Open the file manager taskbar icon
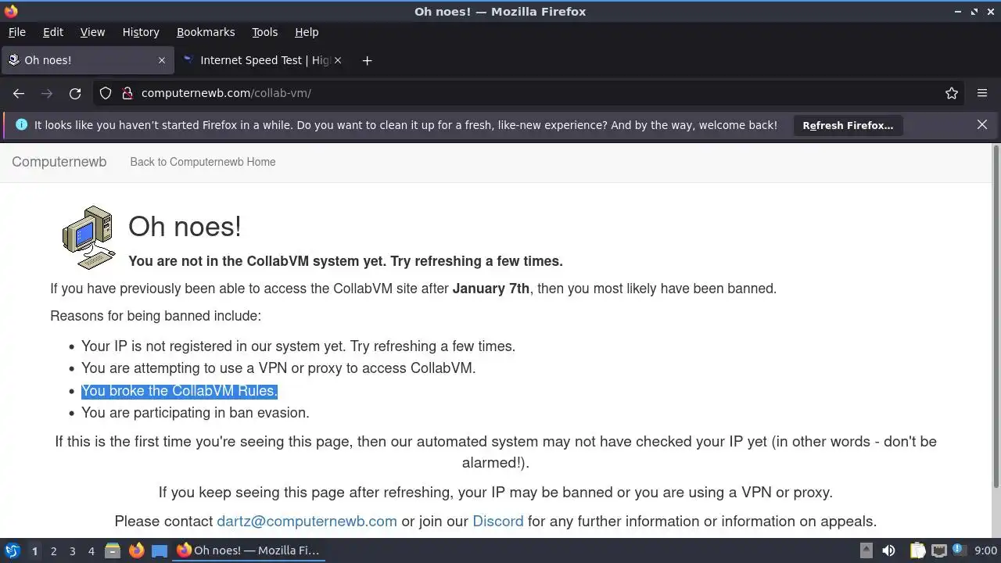Screen dimensions: 1001x563 click(112, 550)
